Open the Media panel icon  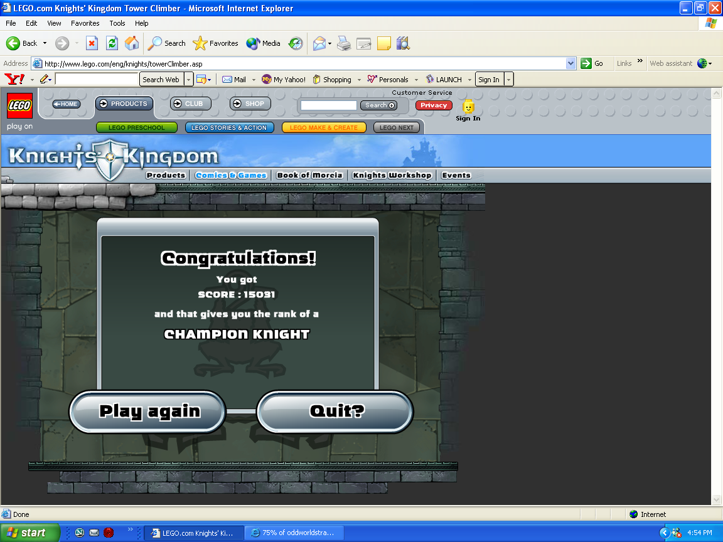pyautogui.click(x=253, y=43)
